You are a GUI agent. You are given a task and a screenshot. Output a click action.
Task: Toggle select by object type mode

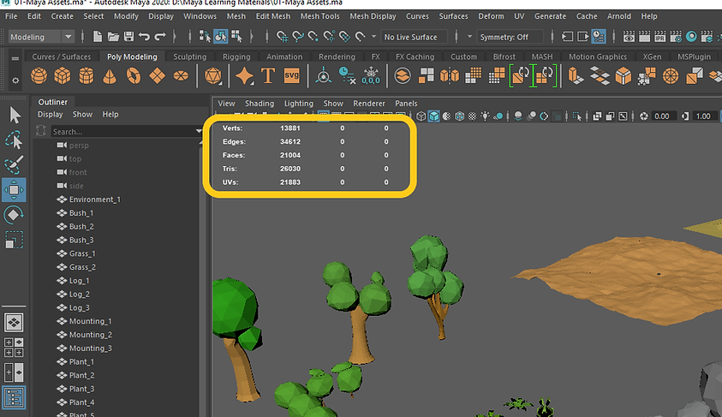221,36
